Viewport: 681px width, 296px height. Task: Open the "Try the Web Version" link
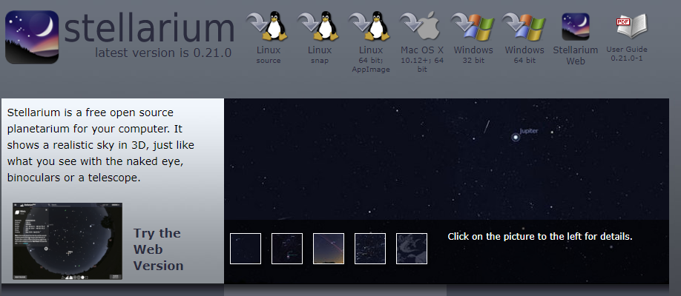pos(158,249)
